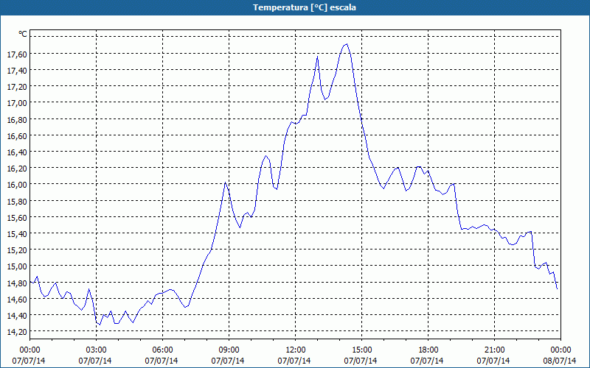
Task: Select the 17,60 y-axis value
Action: click(x=17, y=54)
